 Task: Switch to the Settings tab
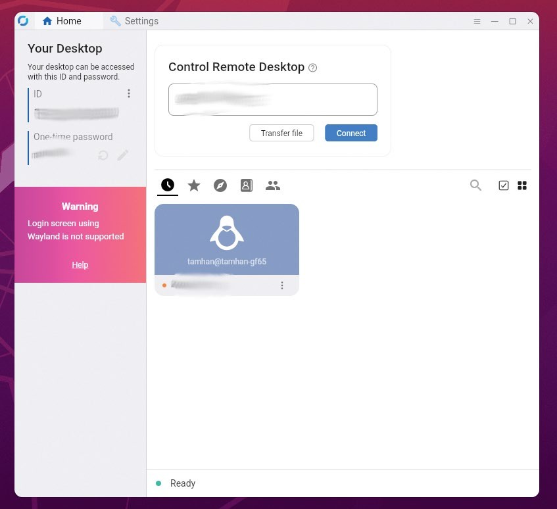(134, 21)
